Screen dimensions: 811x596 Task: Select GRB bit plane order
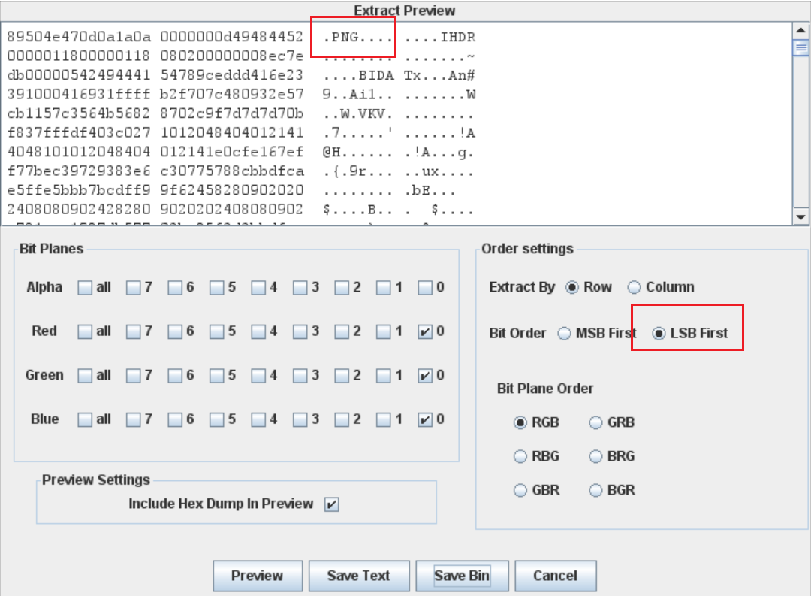click(x=595, y=422)
